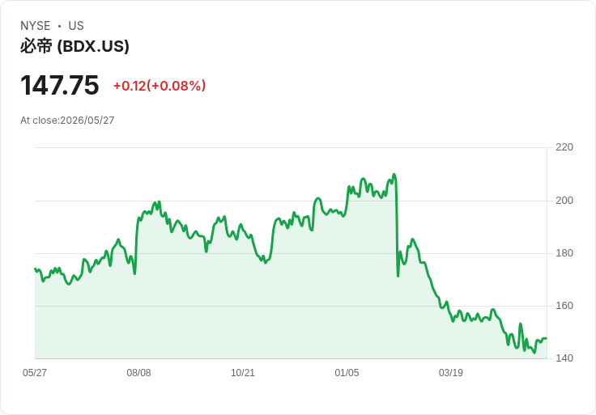Click the end point of the price line
The width and height of the screenshot is (596, 415).
(547, 338)
